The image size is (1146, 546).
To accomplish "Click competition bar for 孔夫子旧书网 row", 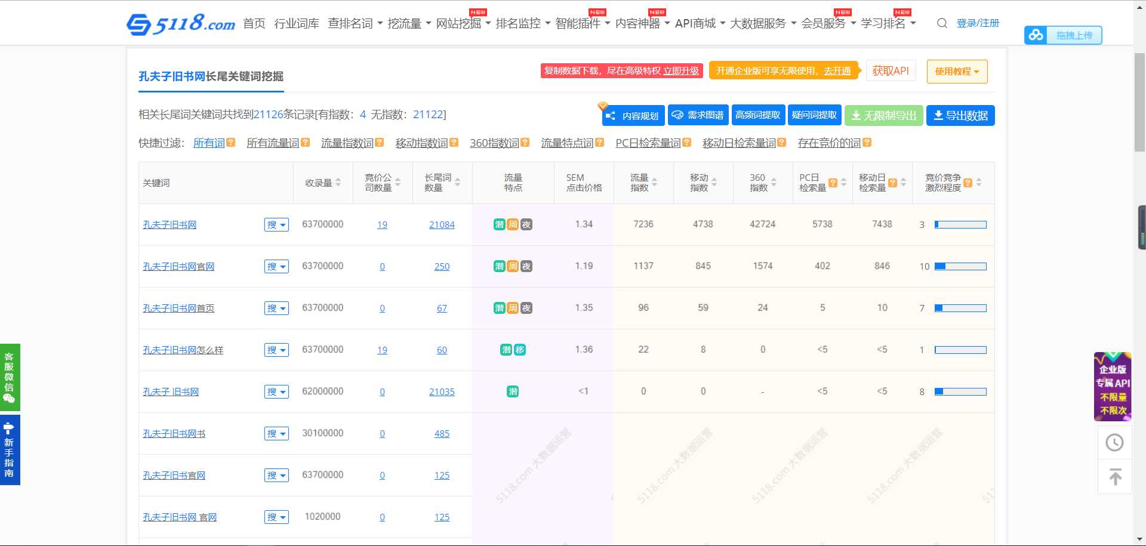I will click(960, 224).
